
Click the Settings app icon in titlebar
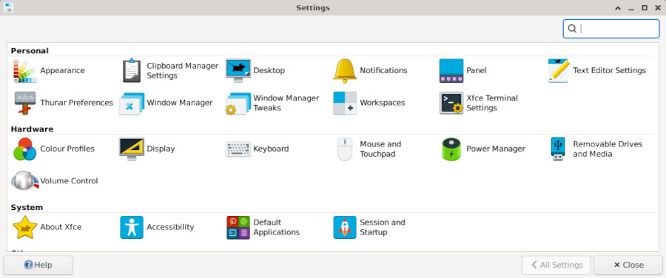[8, 7]
